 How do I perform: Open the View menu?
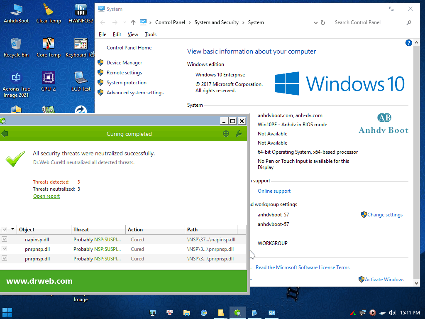coord(133,34)
